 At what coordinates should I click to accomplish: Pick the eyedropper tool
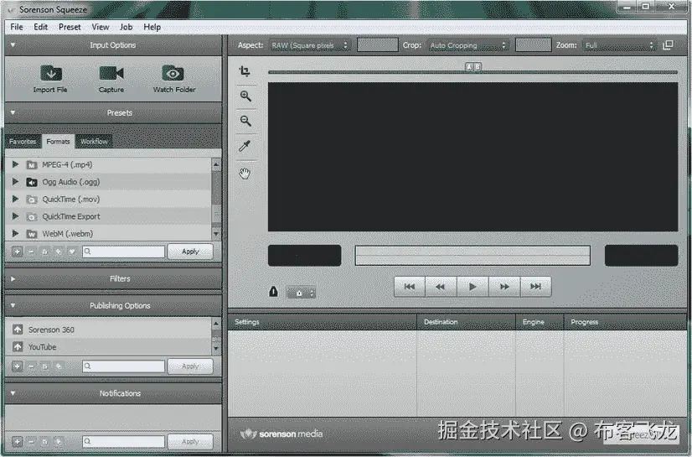coord(245,146)
